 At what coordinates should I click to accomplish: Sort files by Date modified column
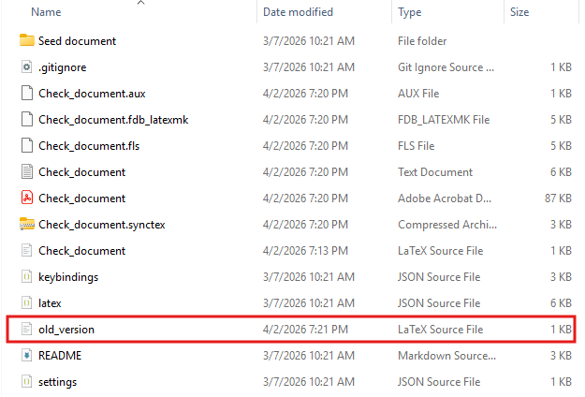(x=298, y=12)
